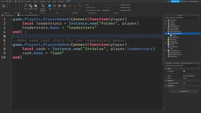Image resolution: width=201 pixels, height=113 pixels.
Task: Click the Filter Properties search field
Action: pos(182,66)
